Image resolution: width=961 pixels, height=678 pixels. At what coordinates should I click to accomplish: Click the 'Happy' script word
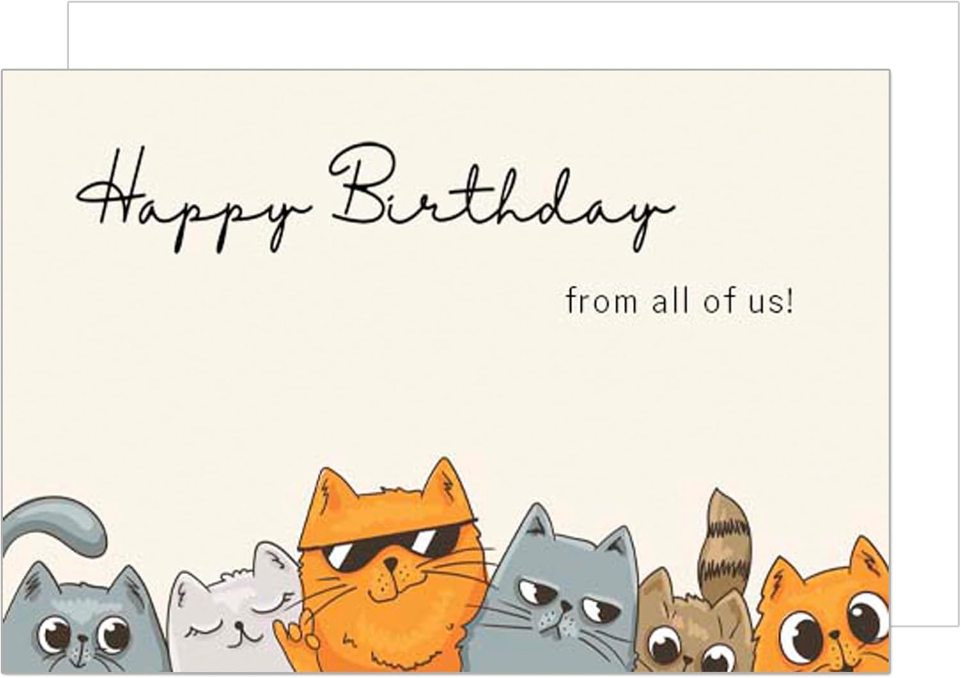coord(192,199)
